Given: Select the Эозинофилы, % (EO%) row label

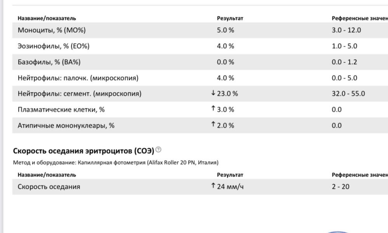Looking at the screenshot, I should click(x=54, y=46).
